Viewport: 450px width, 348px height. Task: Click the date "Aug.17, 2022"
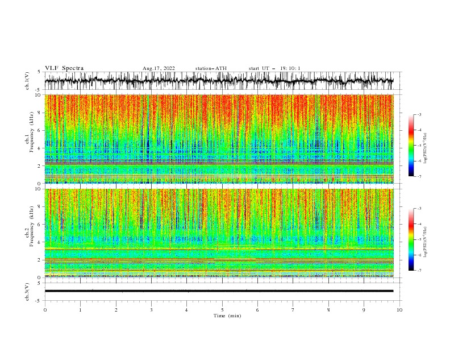coord(159,68)
